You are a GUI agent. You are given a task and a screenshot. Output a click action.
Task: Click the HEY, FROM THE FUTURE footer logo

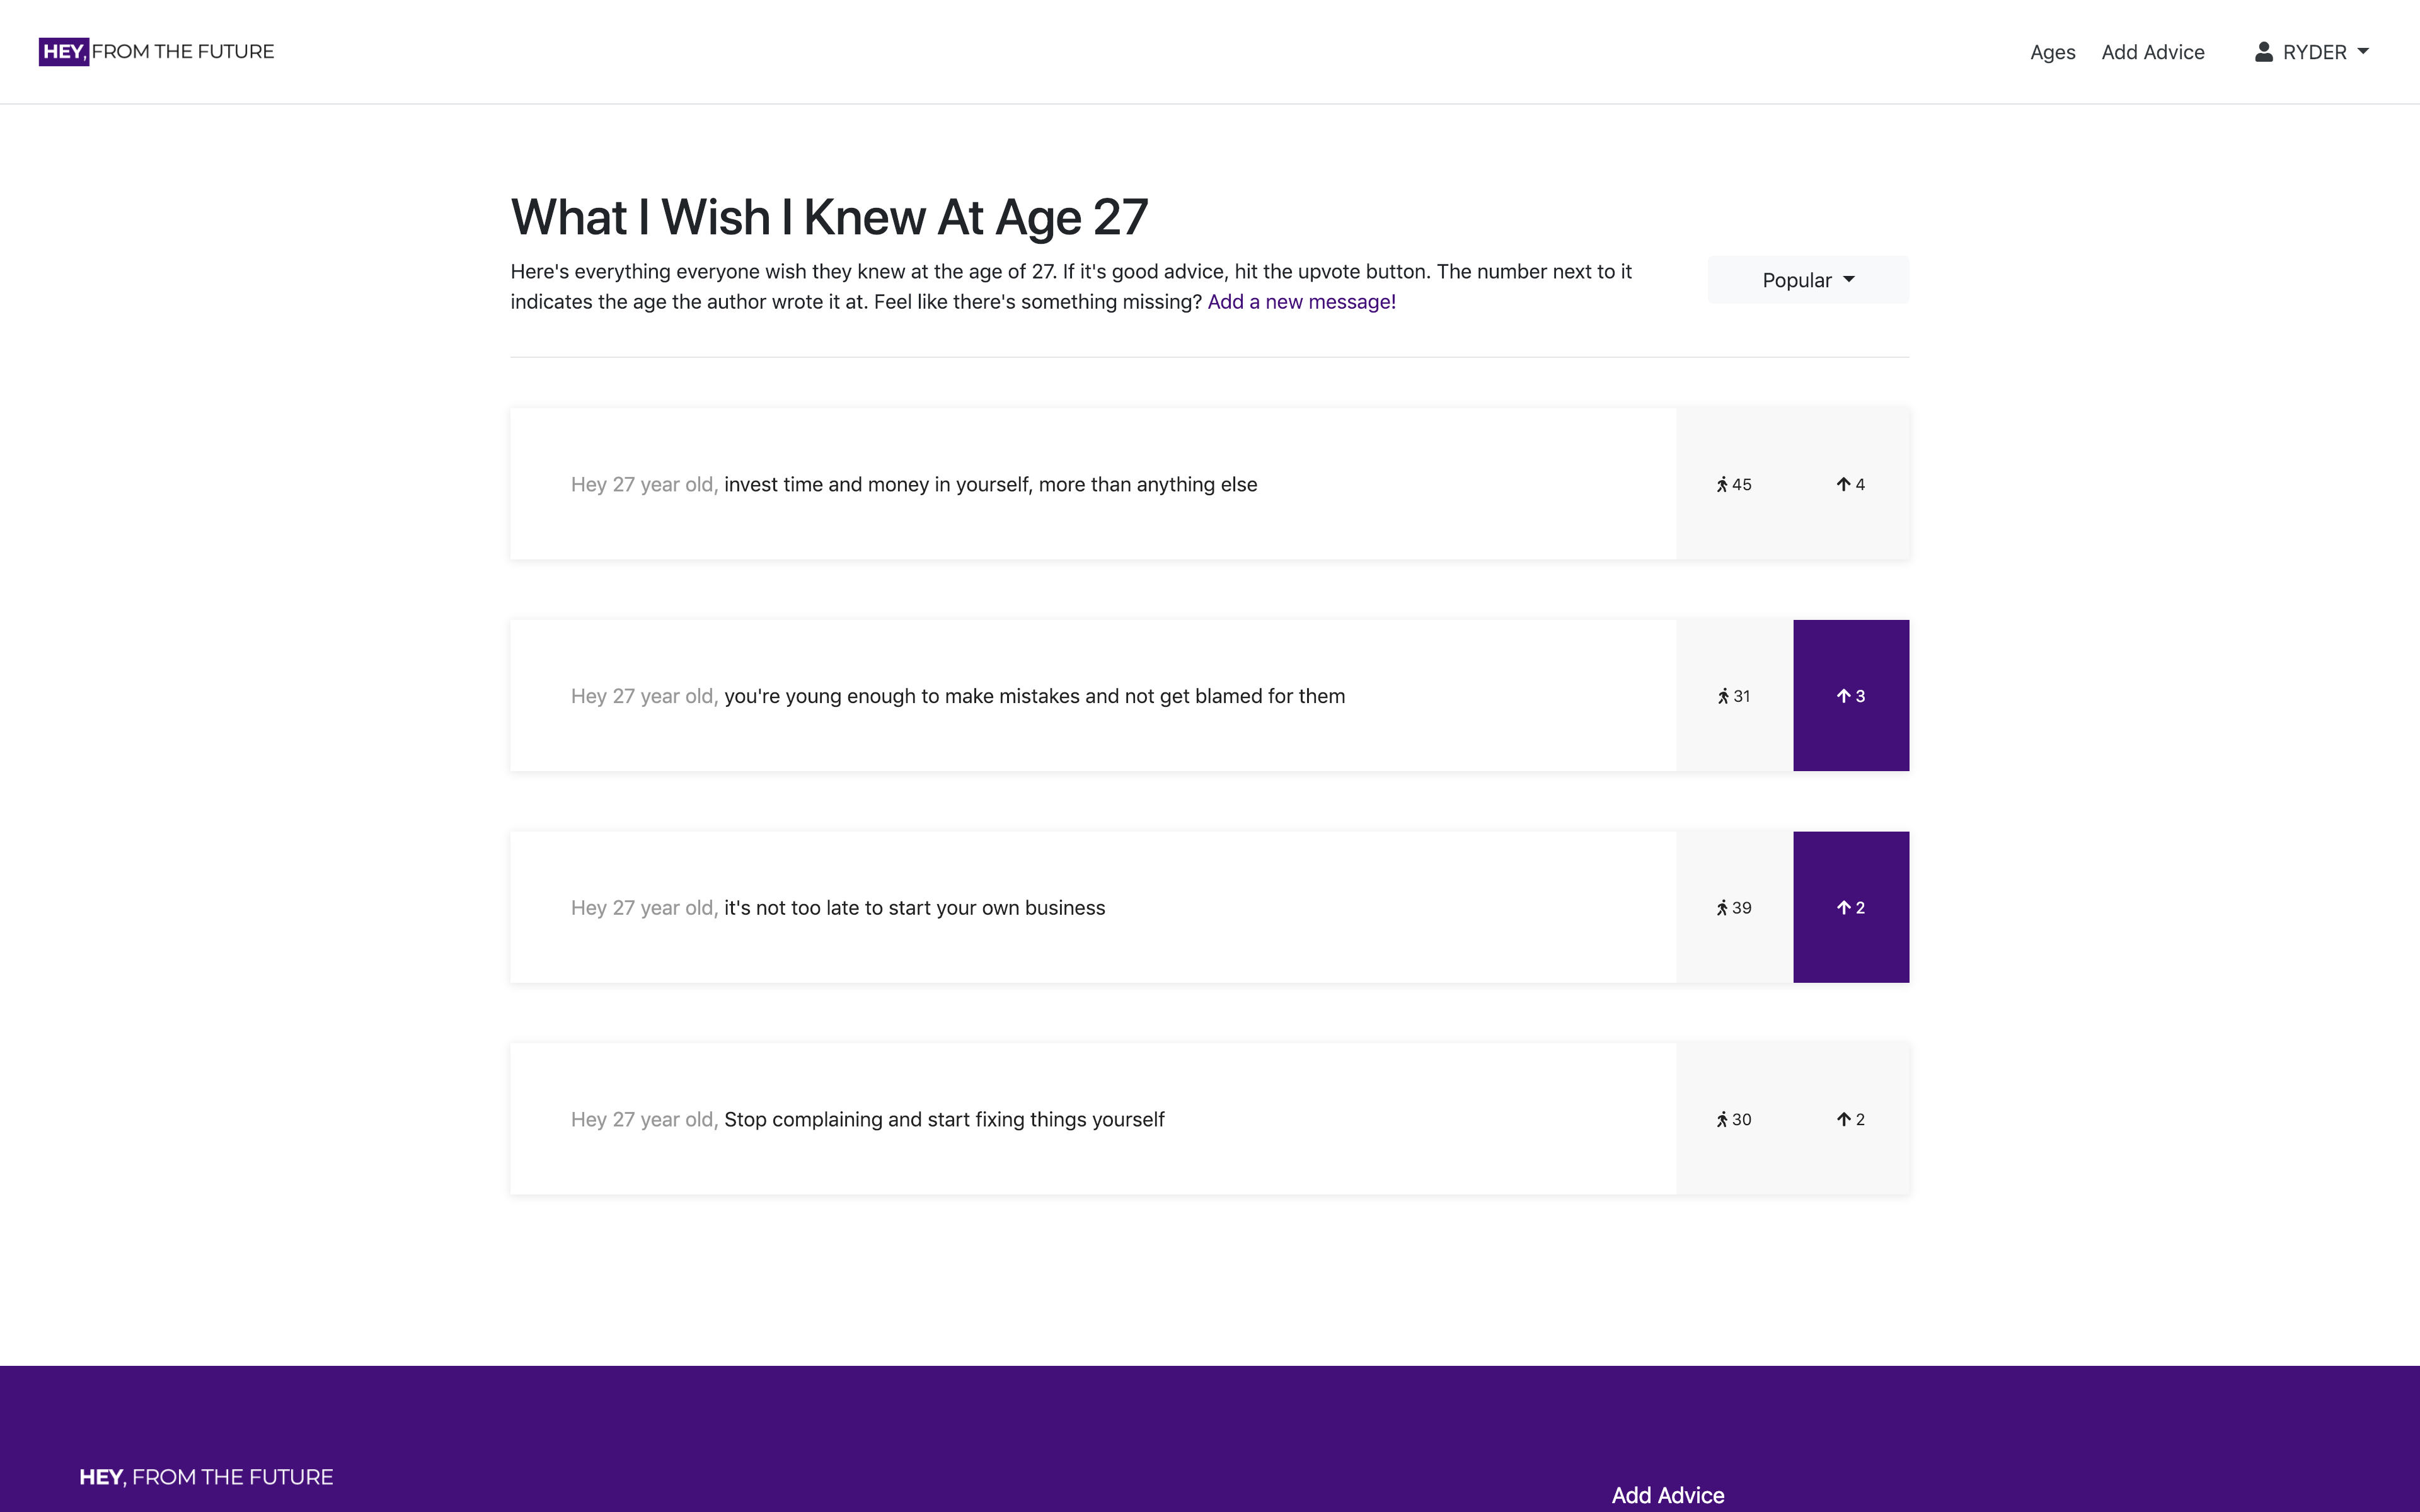pos(206,1476)
